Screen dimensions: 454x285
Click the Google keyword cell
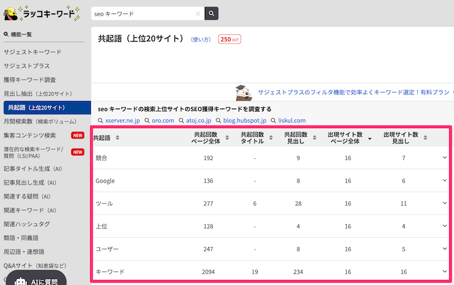click(x=105, y=181)
